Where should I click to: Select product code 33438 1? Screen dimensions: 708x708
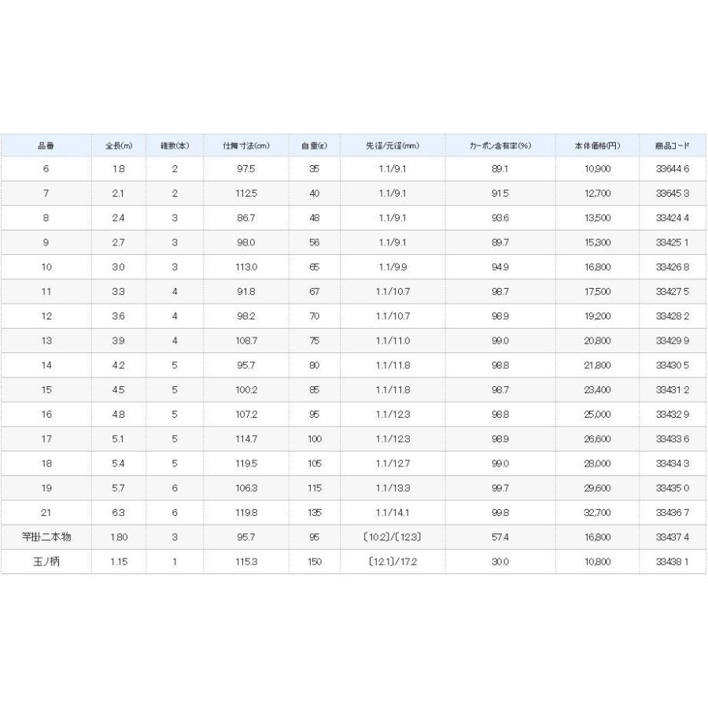(x=672, y=562)
